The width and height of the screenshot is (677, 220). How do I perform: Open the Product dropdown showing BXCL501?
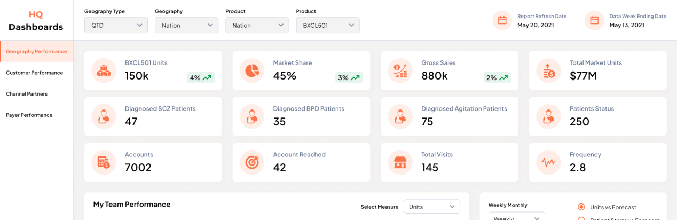pos(327,25)
